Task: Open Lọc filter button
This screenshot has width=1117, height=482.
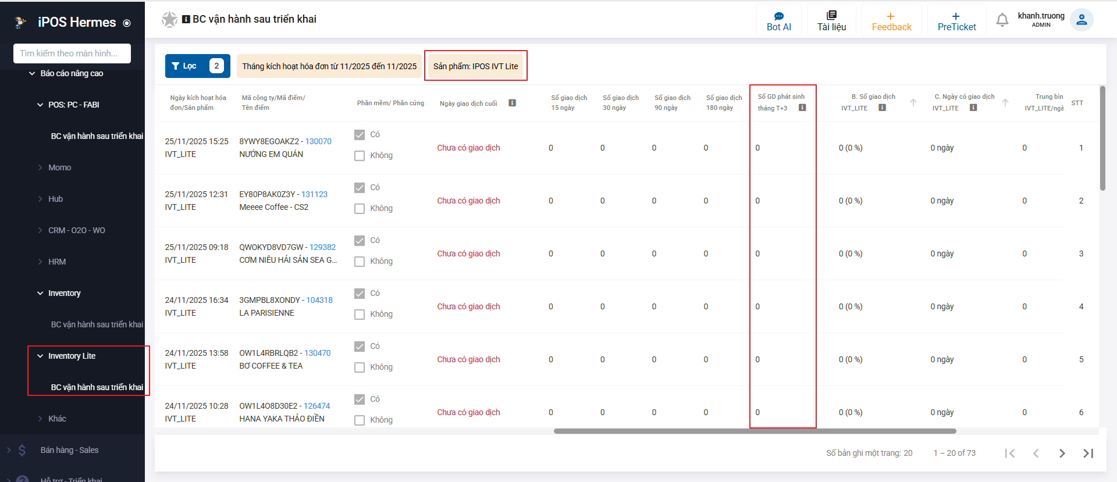Action: tap(197, 66)
